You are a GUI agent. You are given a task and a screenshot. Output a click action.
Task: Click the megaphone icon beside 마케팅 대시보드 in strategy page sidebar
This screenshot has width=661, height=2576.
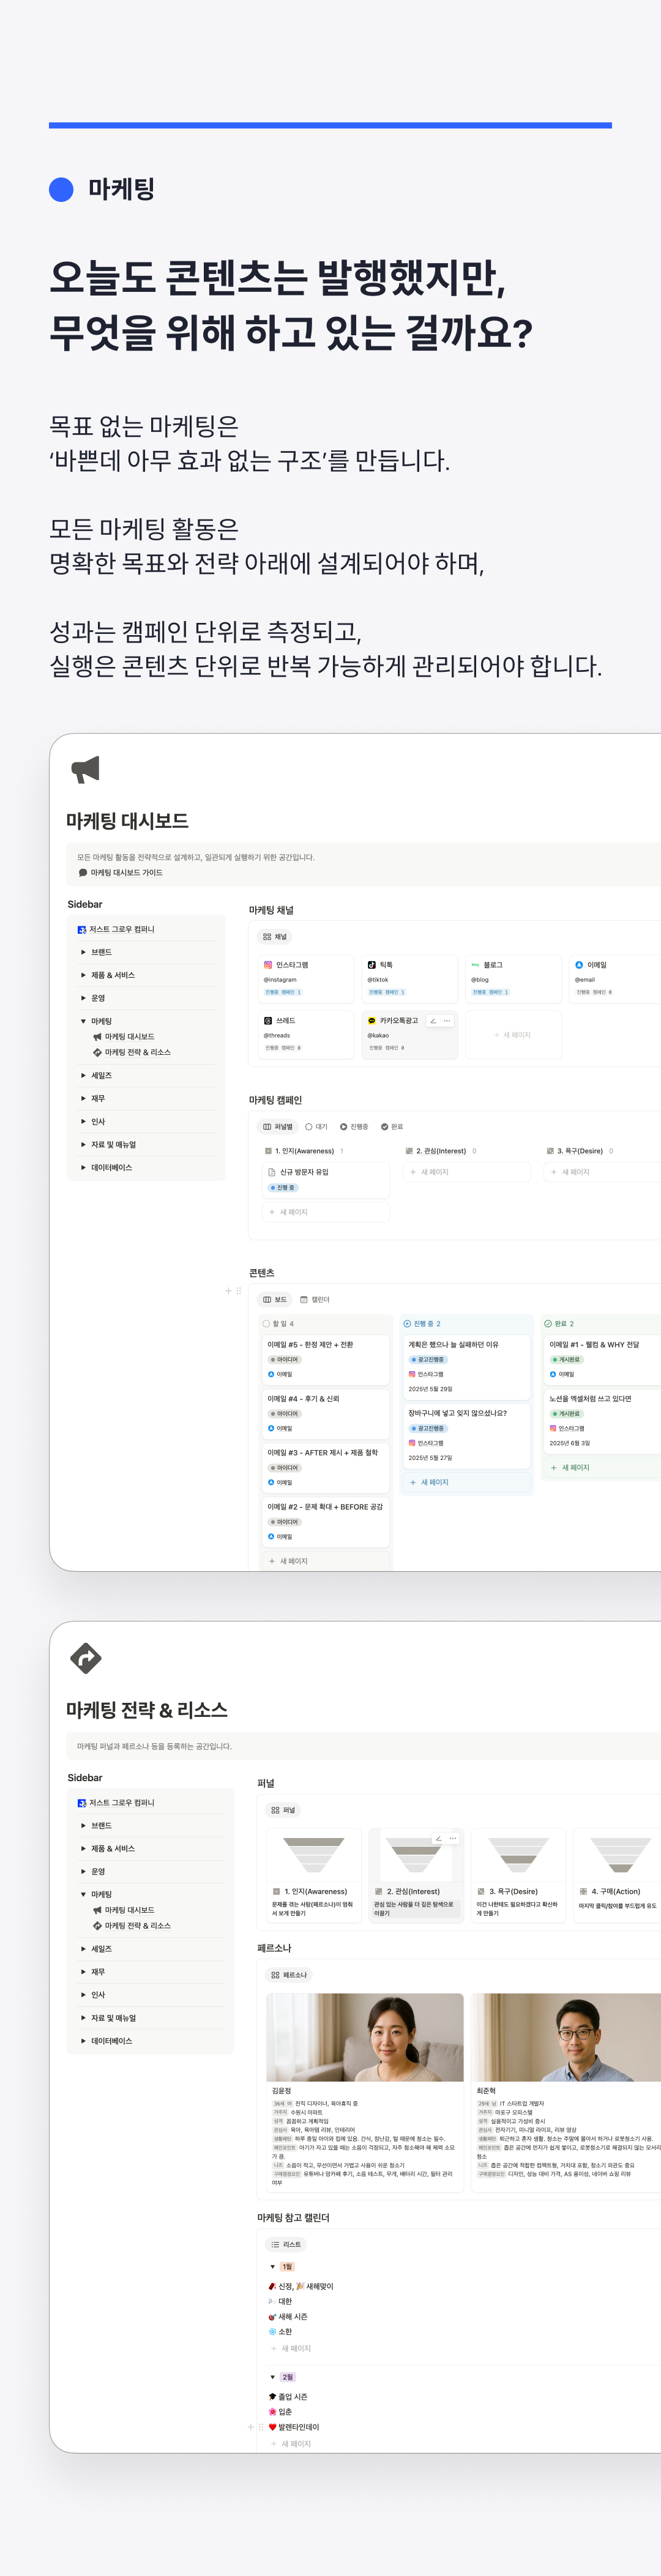97,1910
